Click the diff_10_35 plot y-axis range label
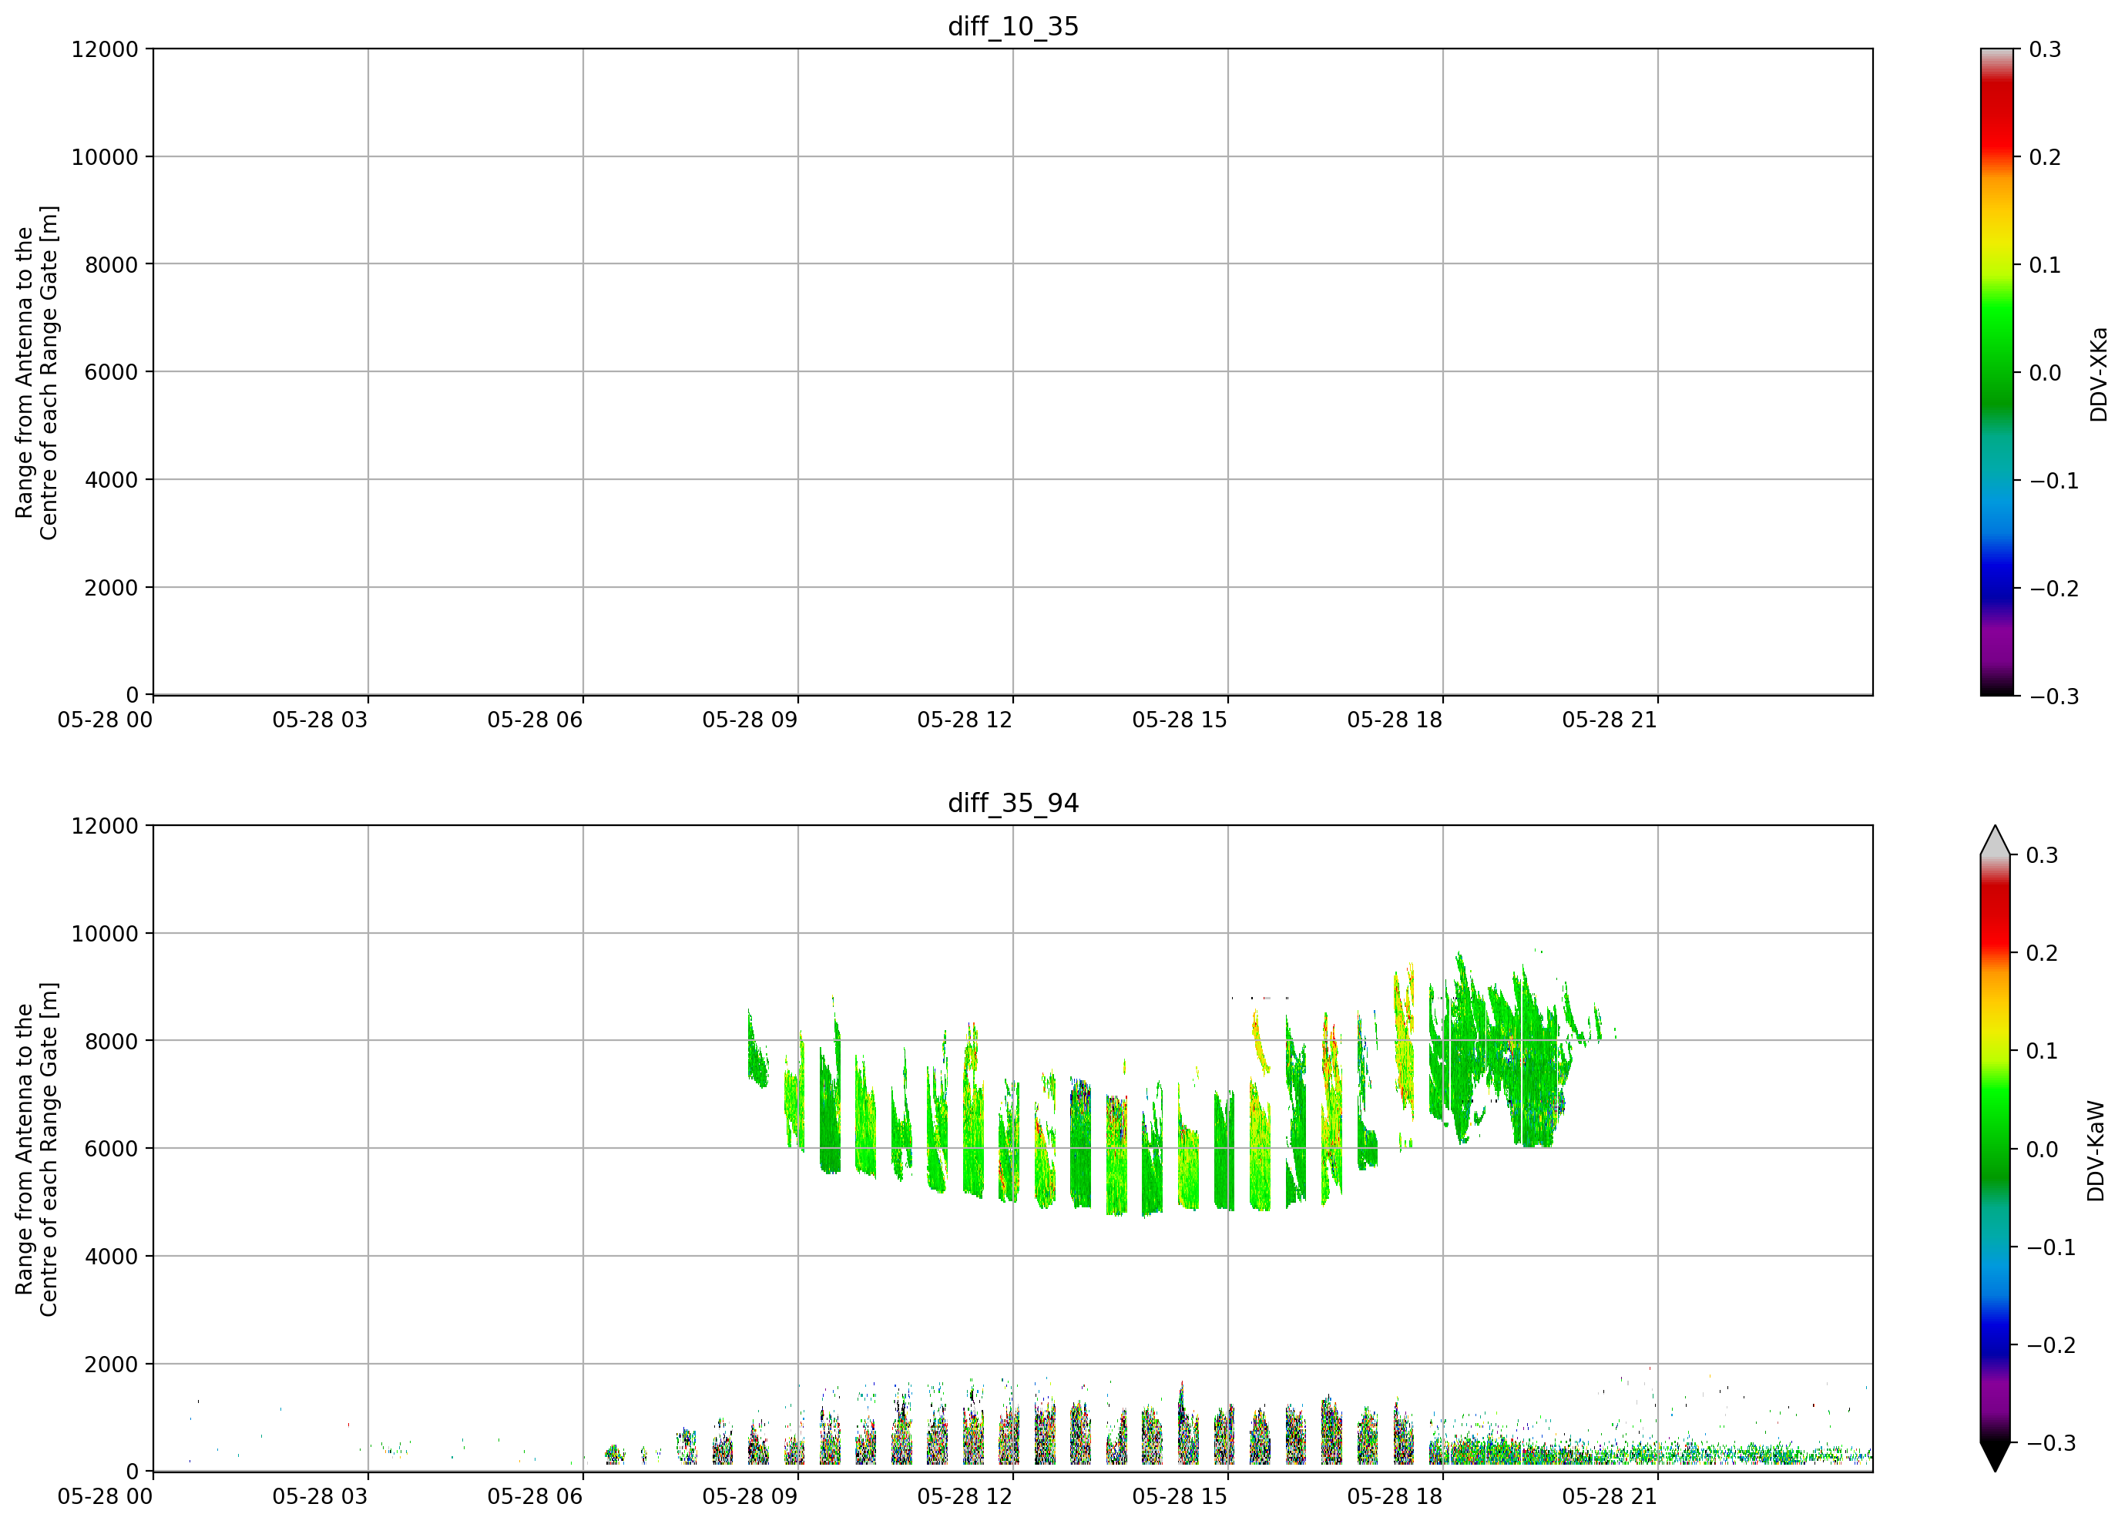The image size is (2125, 1524). 36,372
